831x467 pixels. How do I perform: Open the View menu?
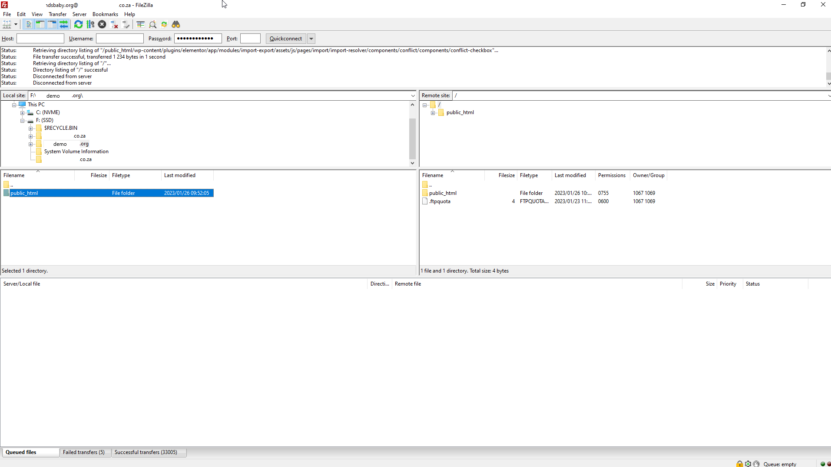pyautogui.click(x=37, y=14)
